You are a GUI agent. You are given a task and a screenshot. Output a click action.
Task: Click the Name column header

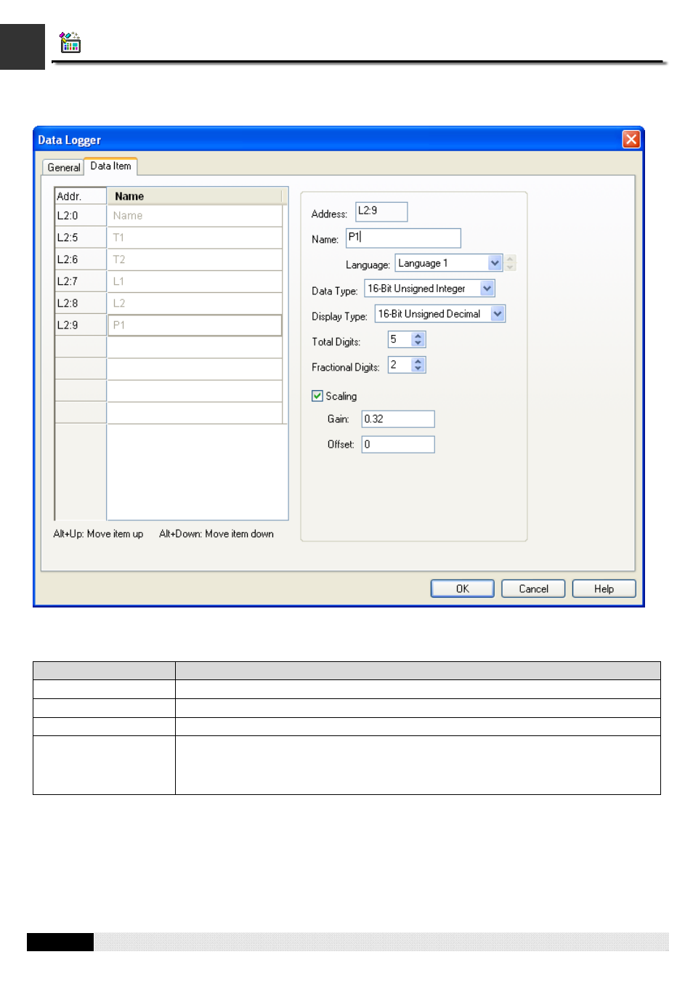tap(195, 196)
